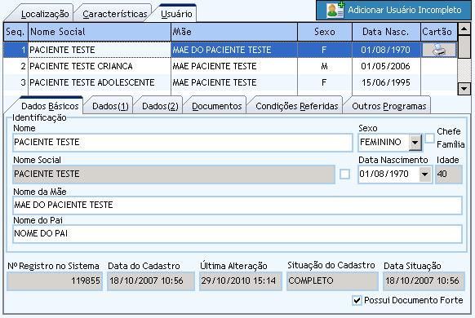Screen dimensions: 475x318
Task: Click the Data do Cadastro field
Action: point(150,280)
